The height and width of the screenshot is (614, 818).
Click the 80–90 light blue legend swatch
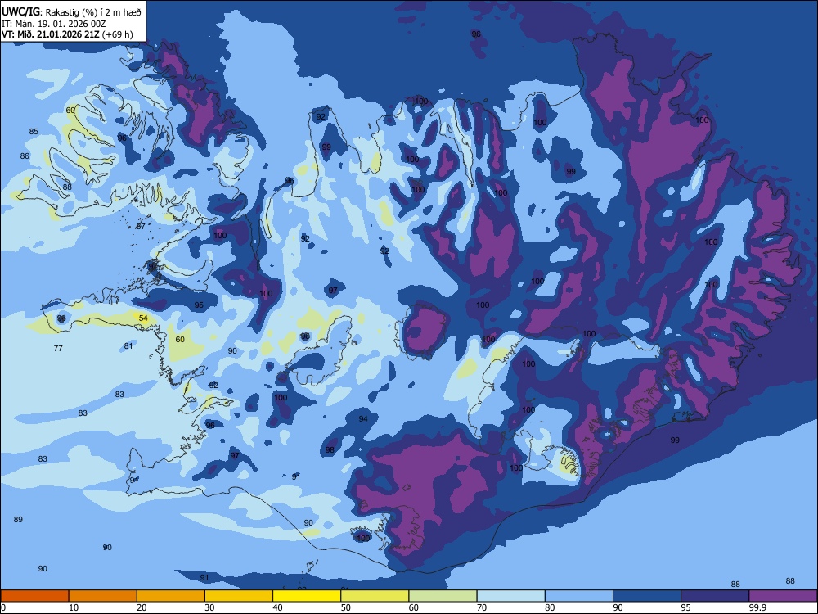[x=579, y=596]
